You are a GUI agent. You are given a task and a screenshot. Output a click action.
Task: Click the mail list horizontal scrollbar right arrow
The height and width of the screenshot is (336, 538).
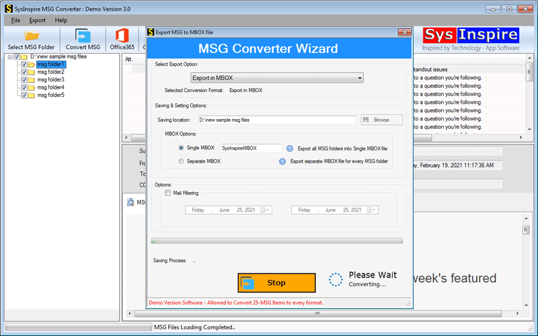click(x=521, y=138)
